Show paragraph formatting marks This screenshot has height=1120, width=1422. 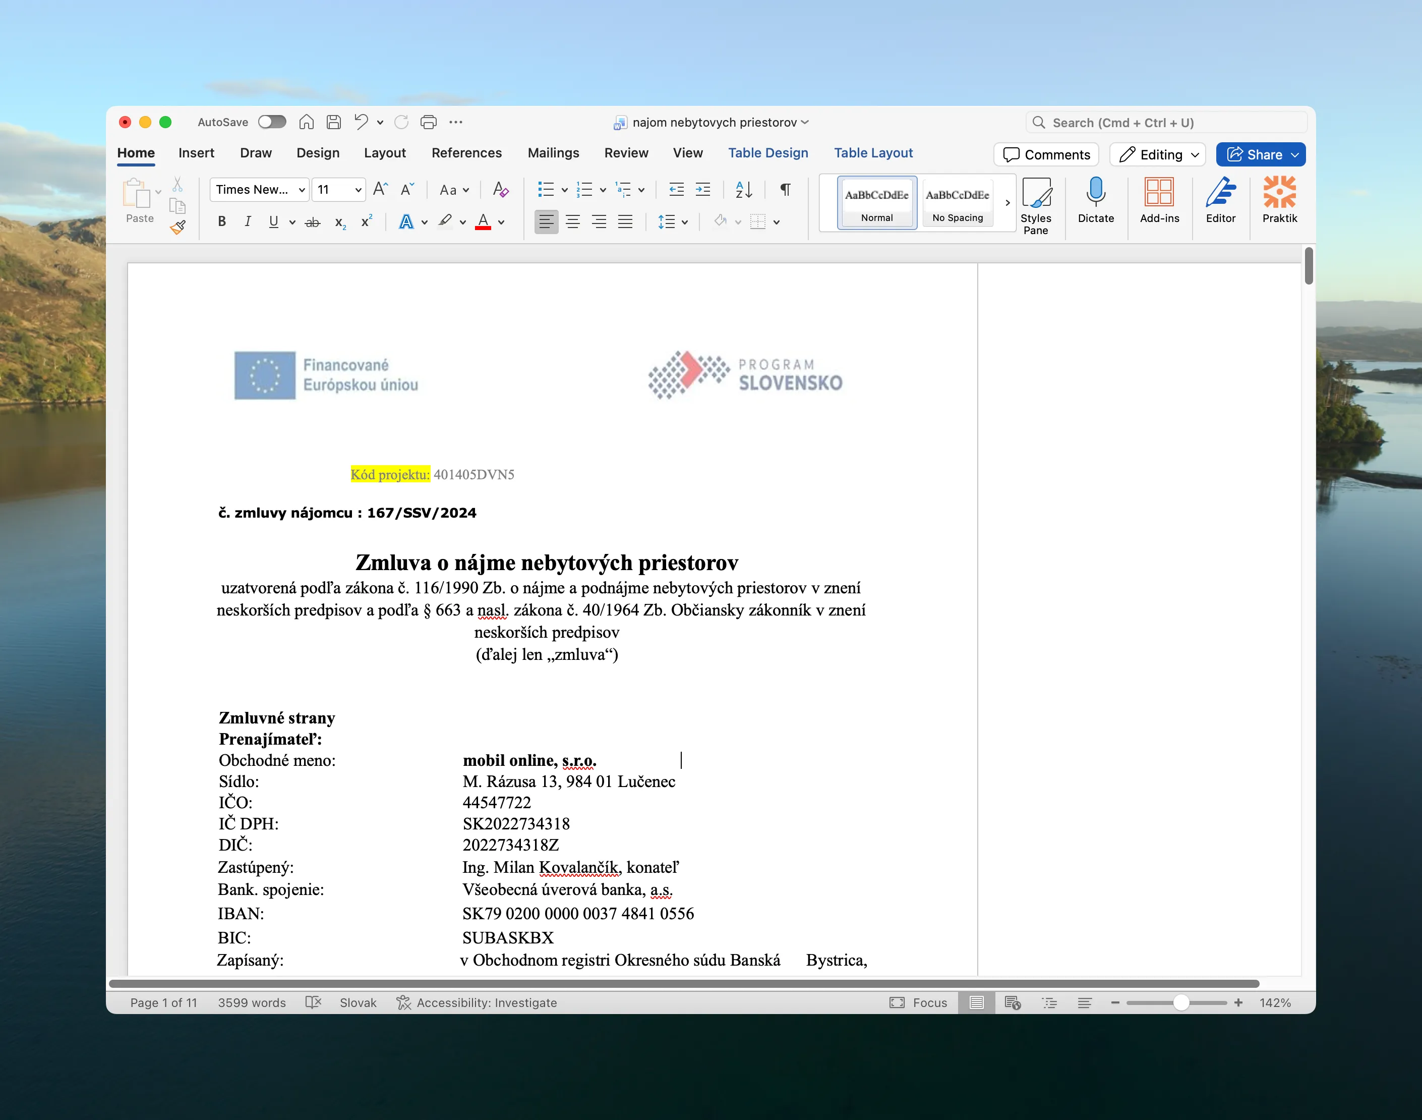pos(785,190)
